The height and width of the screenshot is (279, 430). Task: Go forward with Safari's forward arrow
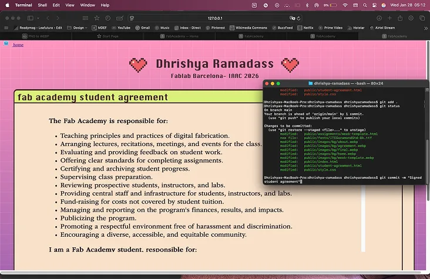(58, 18)
